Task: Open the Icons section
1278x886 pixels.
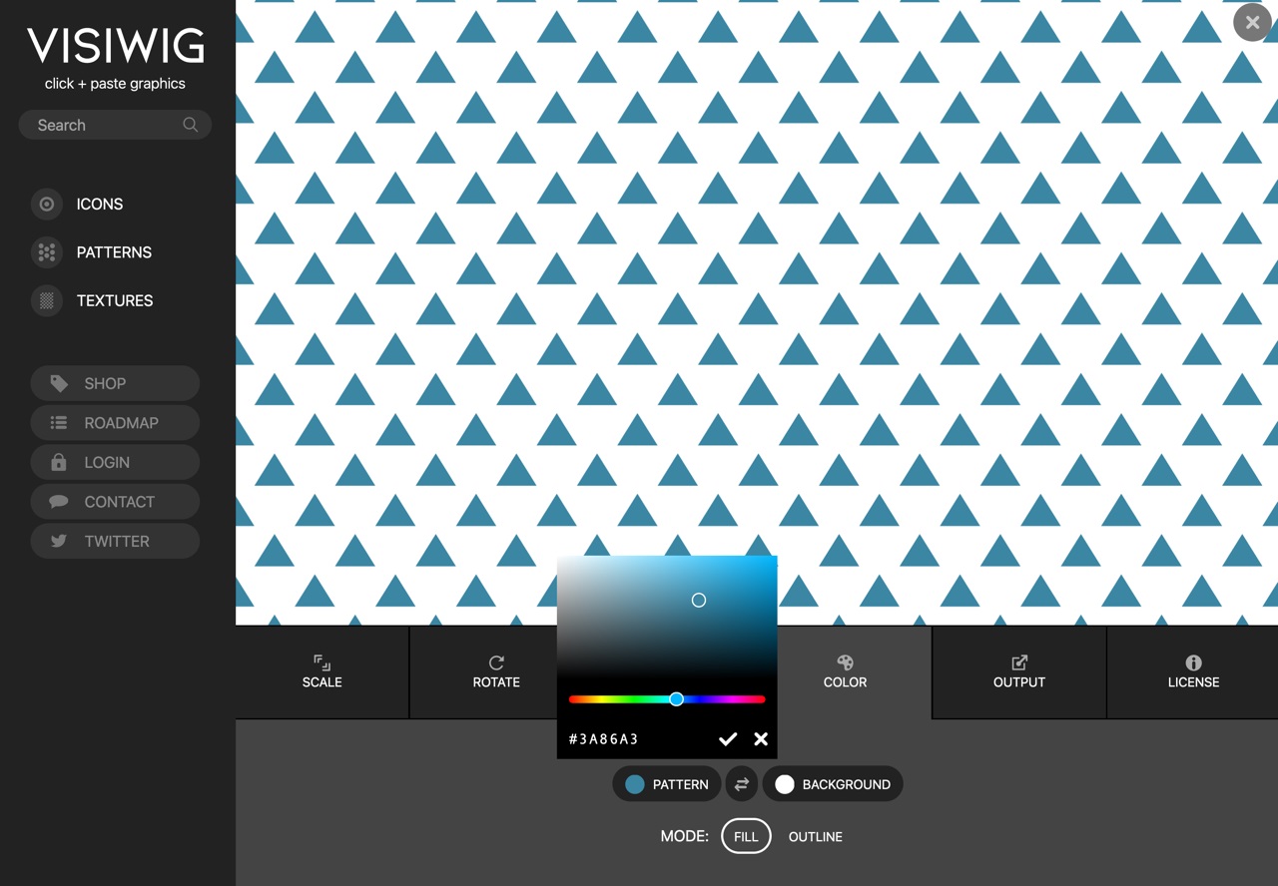Action: click(x=99, y=205)
